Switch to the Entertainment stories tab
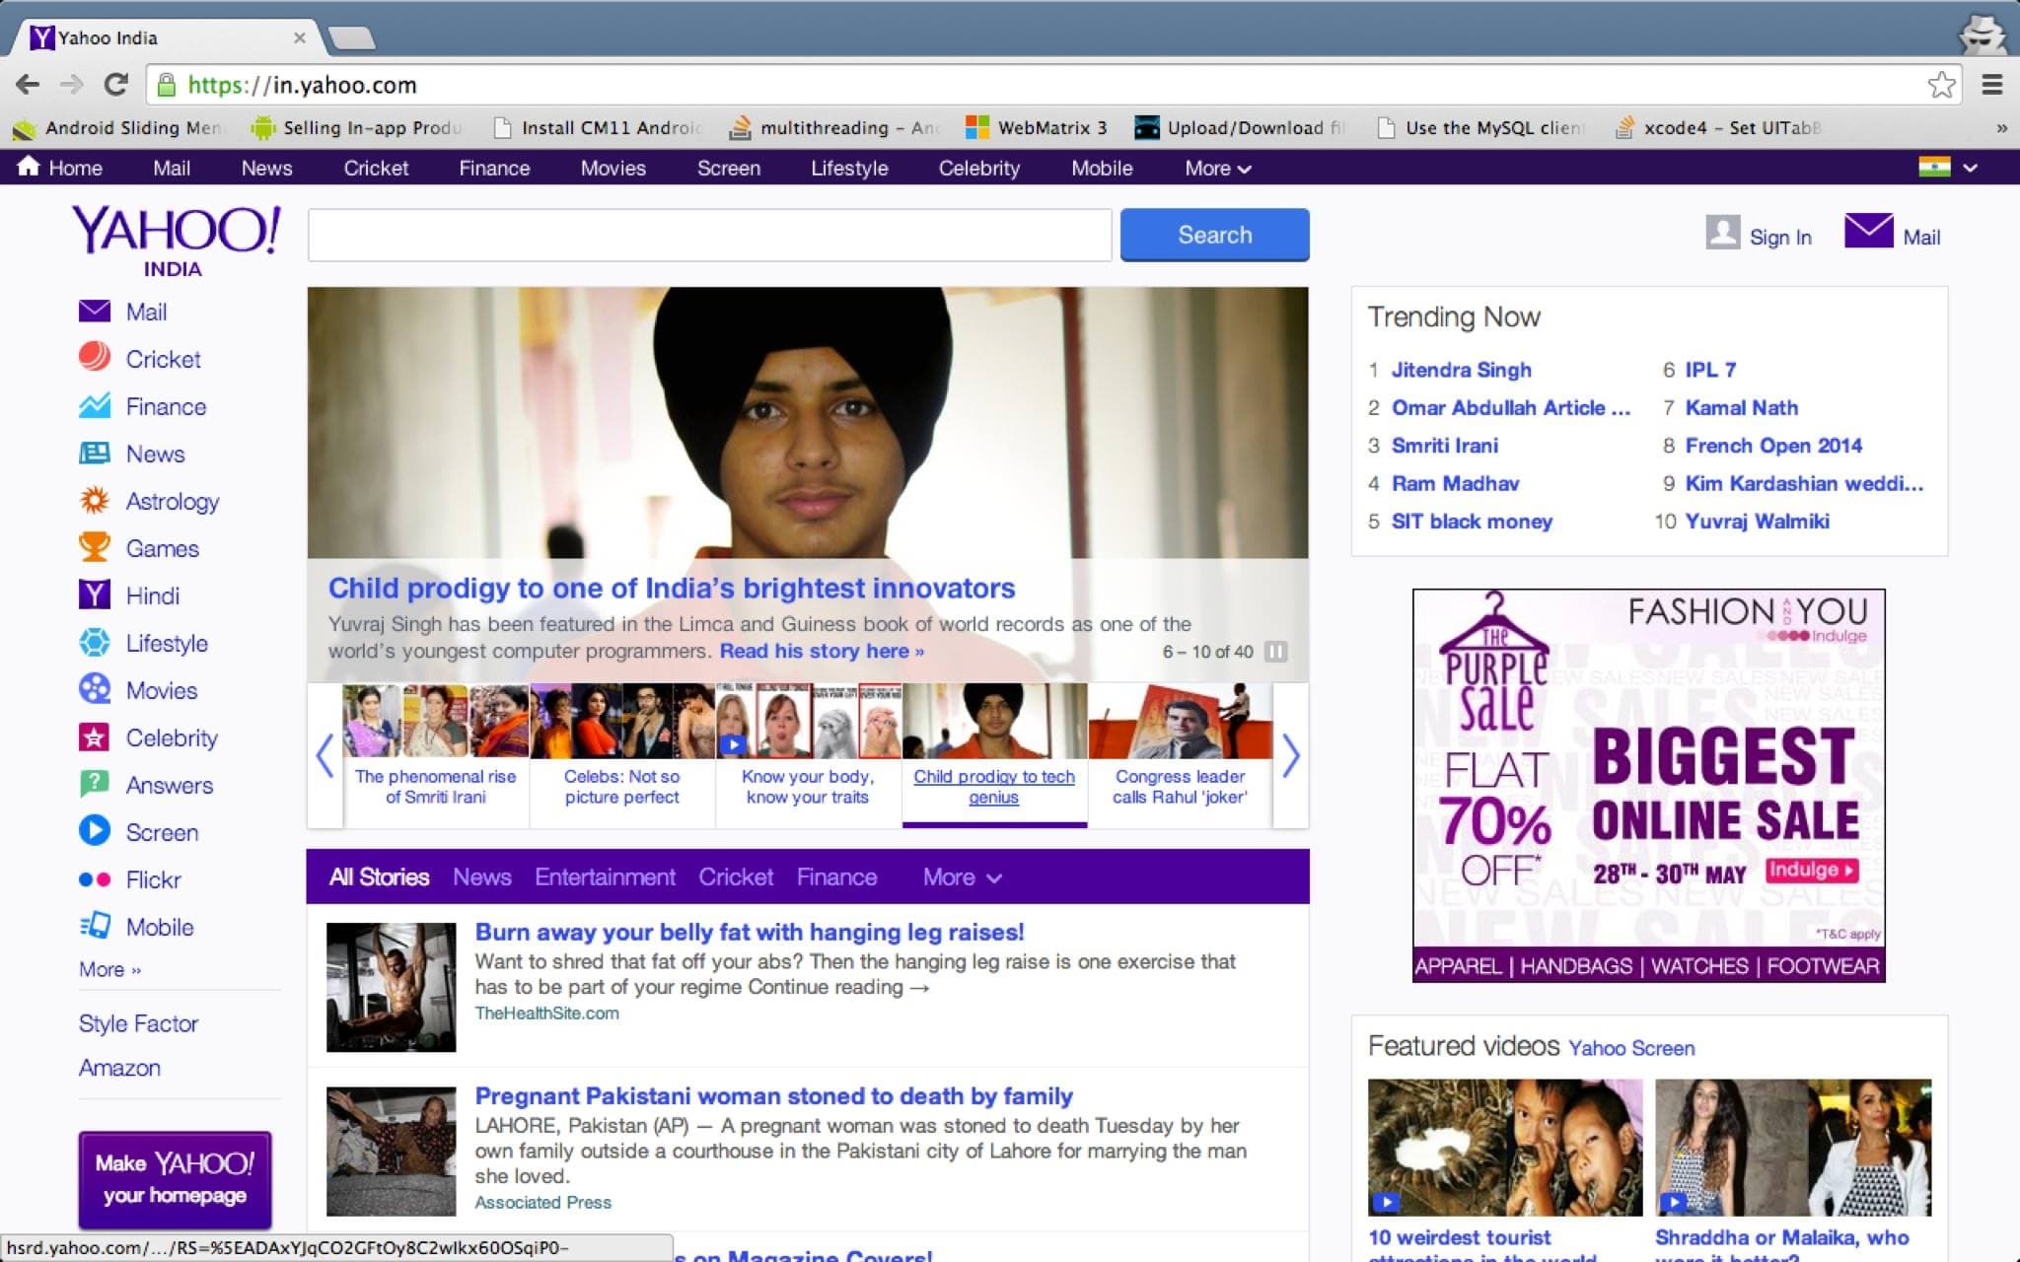 pyautogui.click(x=605, y=876)
